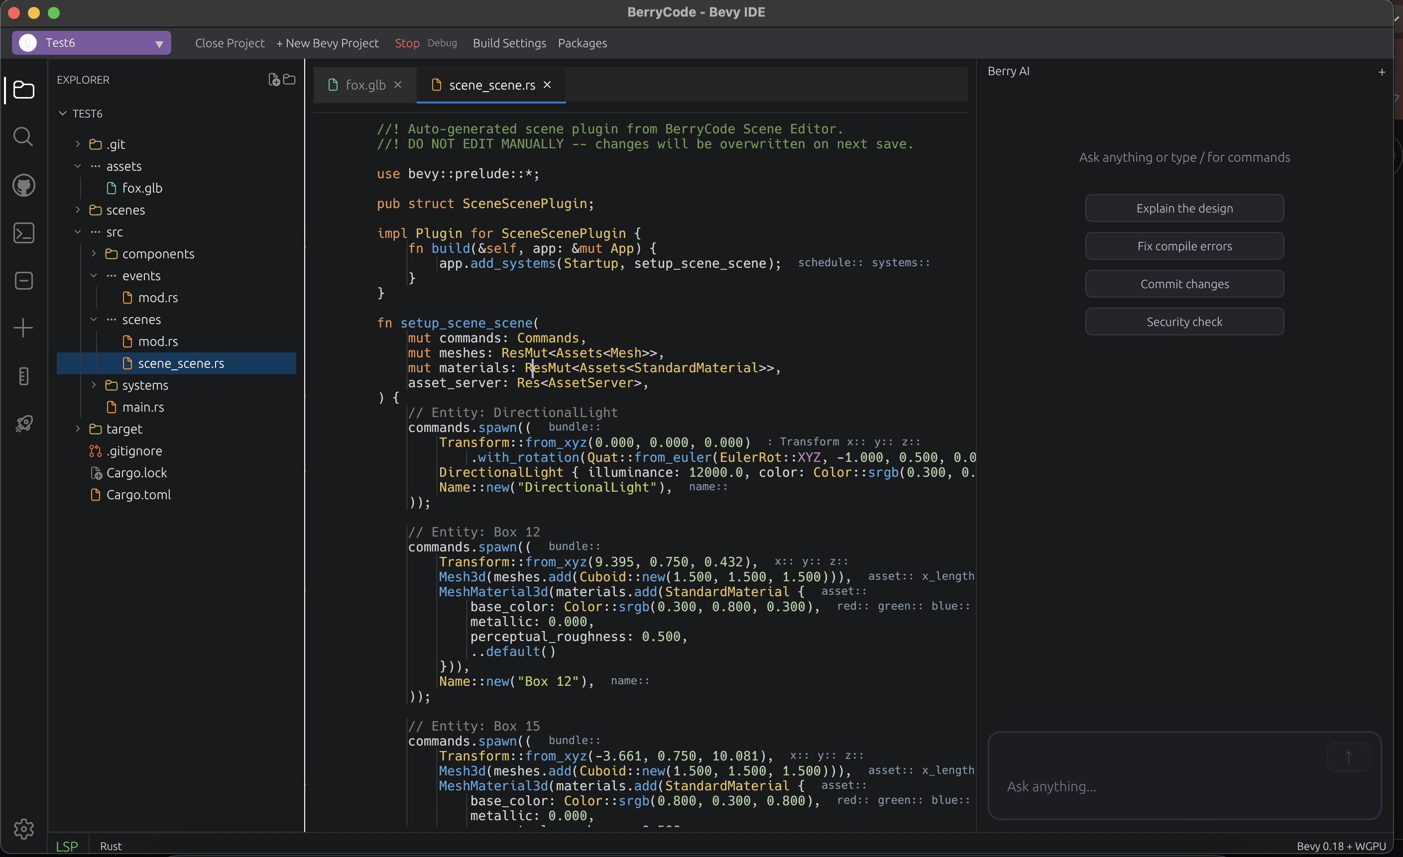Open the Terminal panel icon
This screenshot has height=857, width=1403.
(x=23, y=233)
